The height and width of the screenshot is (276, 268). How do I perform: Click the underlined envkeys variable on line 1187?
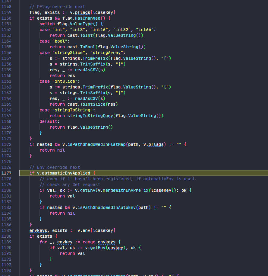pyautogui.click(x=38, y=230)
